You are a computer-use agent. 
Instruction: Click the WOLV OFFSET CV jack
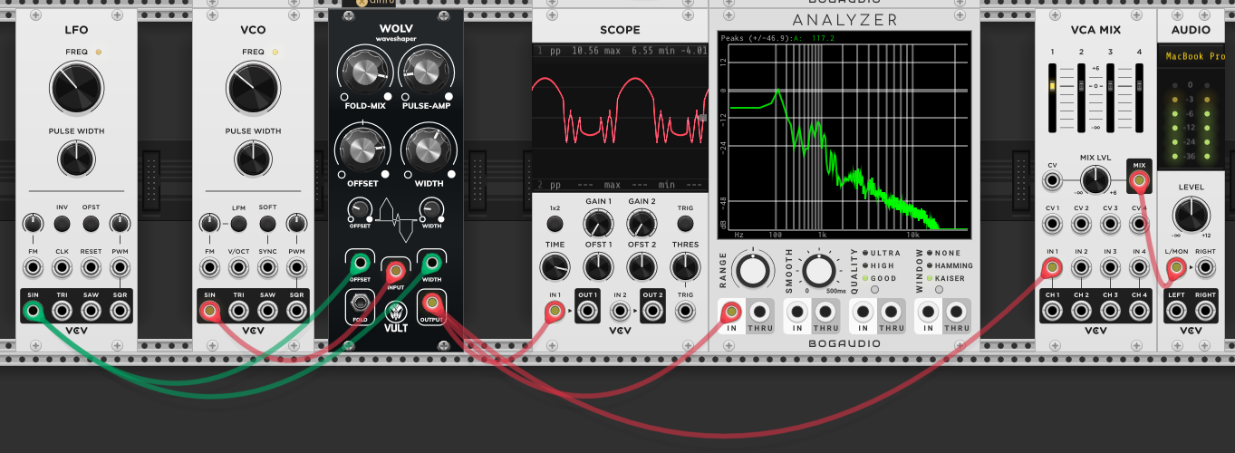pyautogui.click(x=360, y=264)
